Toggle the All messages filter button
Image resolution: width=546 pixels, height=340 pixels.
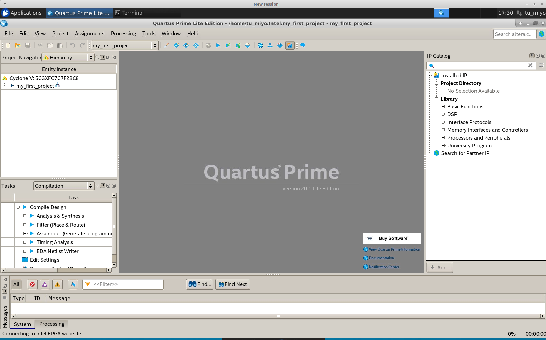(x=16, y=284)
